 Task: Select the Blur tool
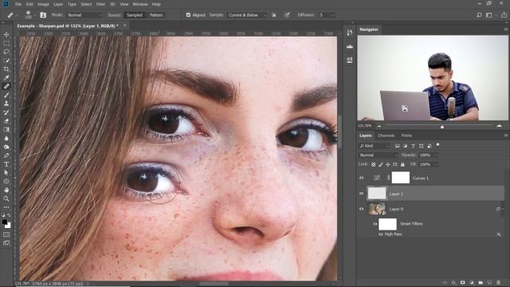pos(6,138)
